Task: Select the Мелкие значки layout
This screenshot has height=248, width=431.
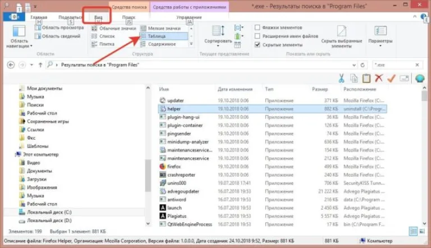Action: 161,28
